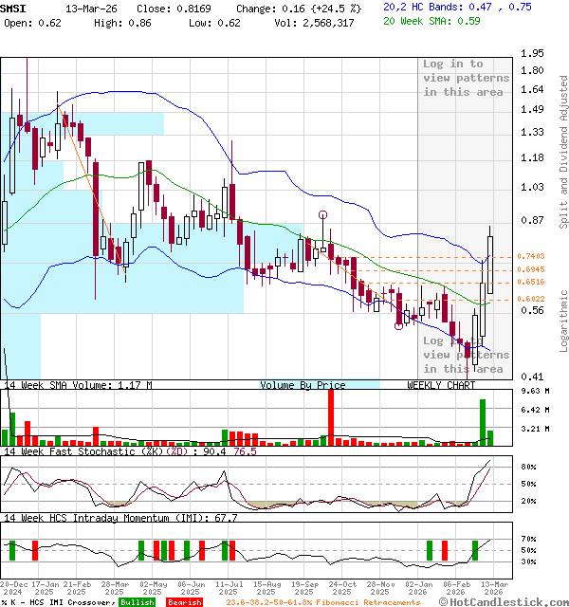Click the red circle marker above the October high
Image resolution: width=569 pixels, height=607 pixels.
click(x=323, y=215)
